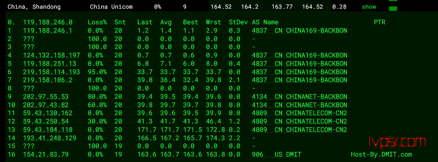Click the ??? link on hop 2
This screenshot has height=162, width=438.
tap(29, 39)
